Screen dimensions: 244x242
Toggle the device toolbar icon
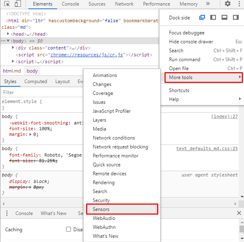coord(18,4)
